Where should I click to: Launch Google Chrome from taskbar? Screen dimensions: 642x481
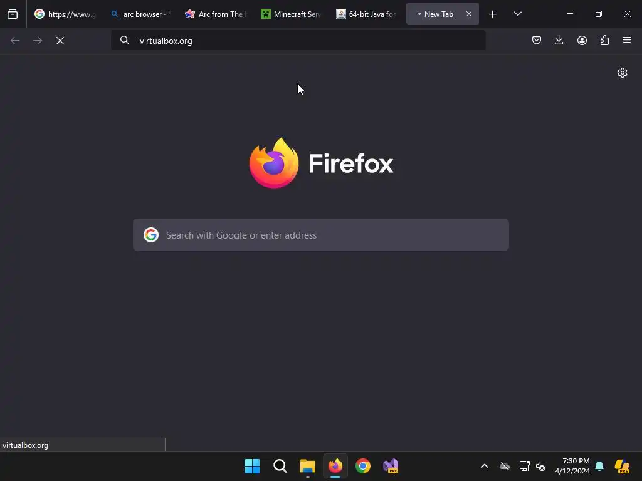363,466
